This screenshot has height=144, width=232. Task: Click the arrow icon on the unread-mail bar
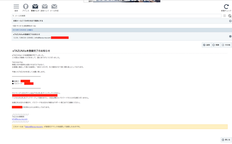[231, 21]
